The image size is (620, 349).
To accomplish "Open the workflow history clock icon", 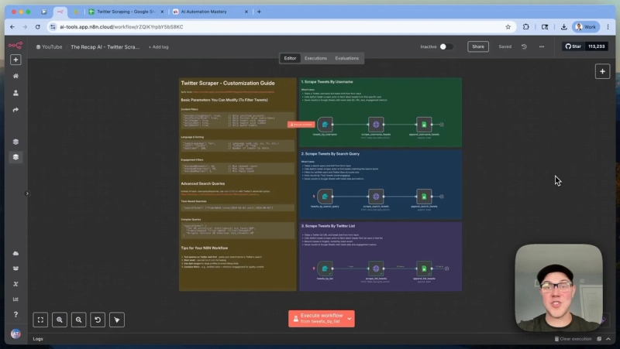I will pyautogui.click(x=524, y=46).
